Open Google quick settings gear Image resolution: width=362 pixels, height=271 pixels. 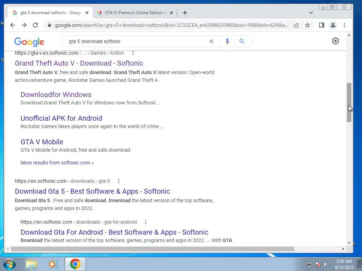click(x=335, y=41)
